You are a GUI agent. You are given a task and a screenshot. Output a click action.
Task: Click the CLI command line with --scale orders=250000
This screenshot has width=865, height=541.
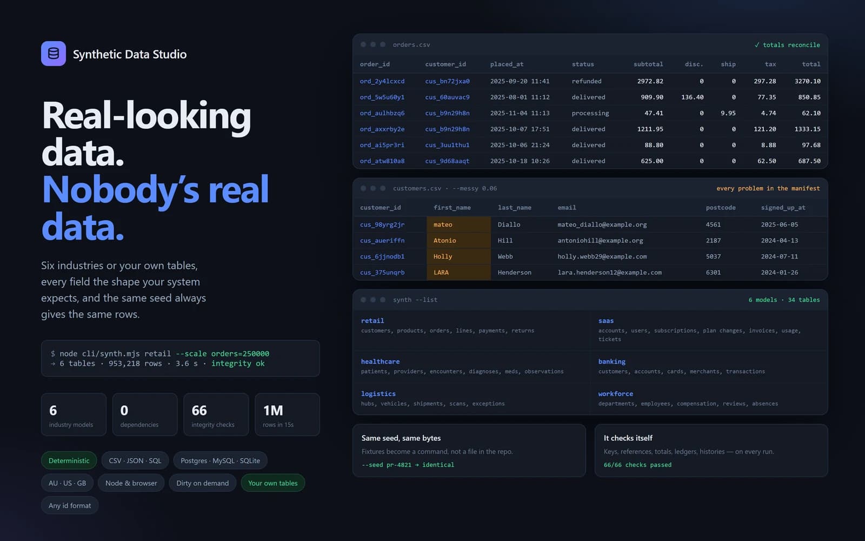(x=160, y=353)
